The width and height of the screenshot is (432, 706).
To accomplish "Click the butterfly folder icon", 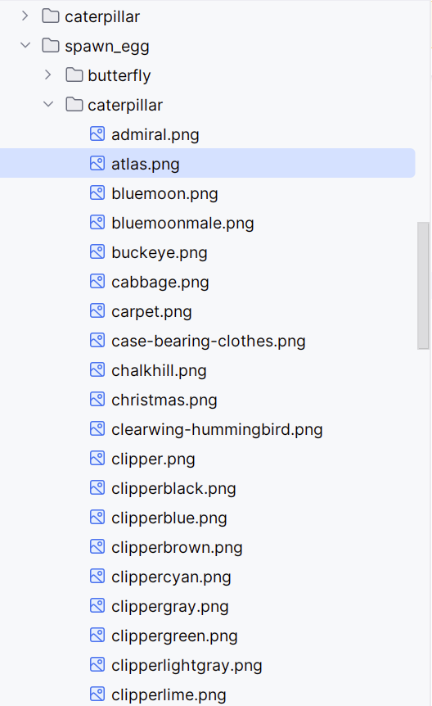I will pyautogui.click(x=74, y=75).
